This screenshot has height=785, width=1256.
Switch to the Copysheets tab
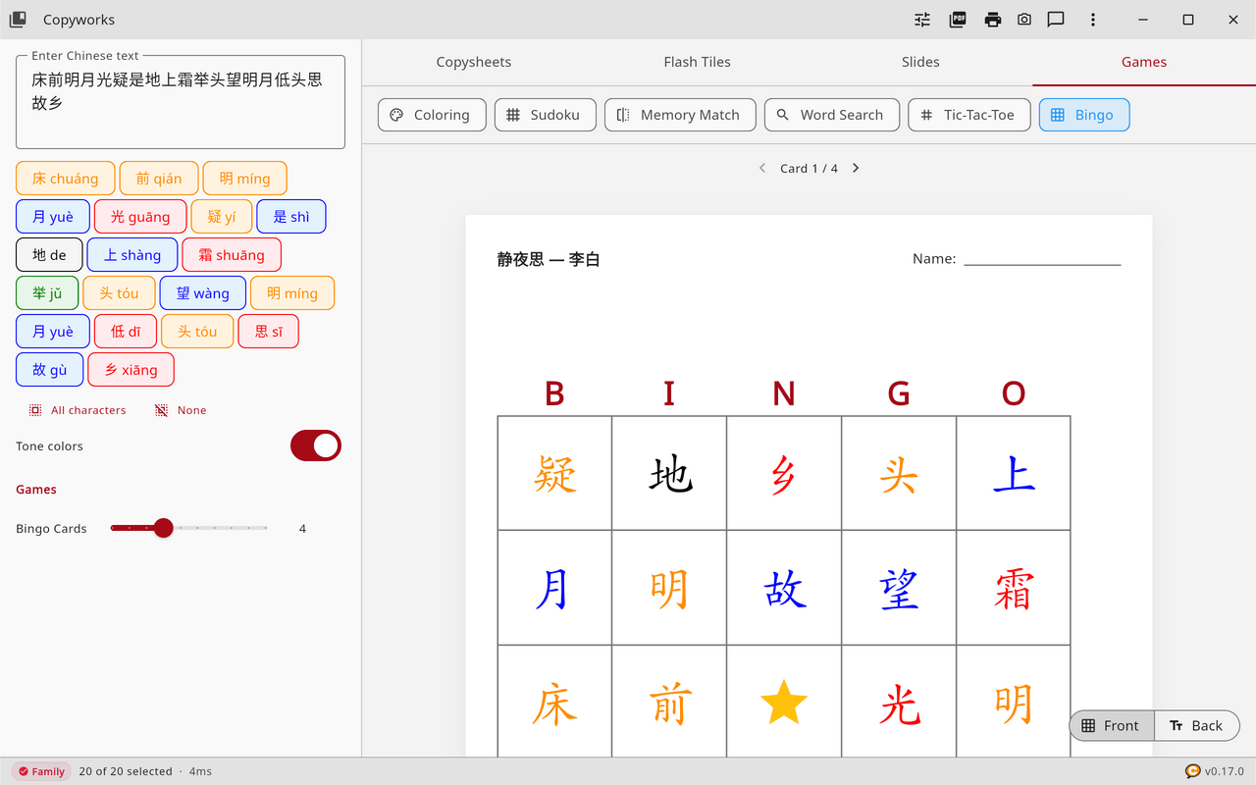pyautogui.click(x=474, y=62)
